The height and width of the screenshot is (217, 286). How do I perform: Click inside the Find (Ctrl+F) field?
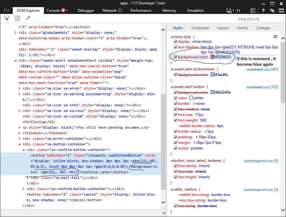coord(261,19)
